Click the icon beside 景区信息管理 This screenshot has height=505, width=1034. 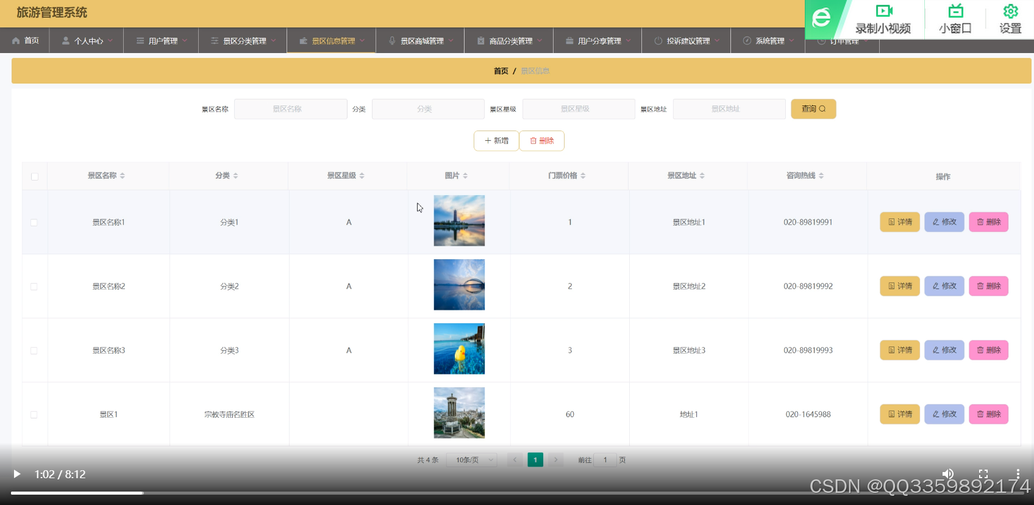point(304,41)
